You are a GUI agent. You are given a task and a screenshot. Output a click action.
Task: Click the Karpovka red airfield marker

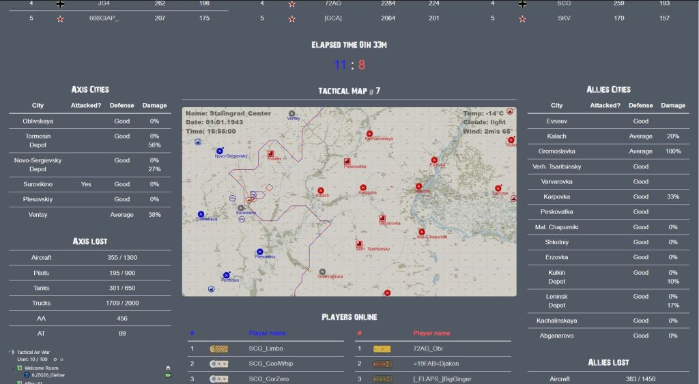362,187
